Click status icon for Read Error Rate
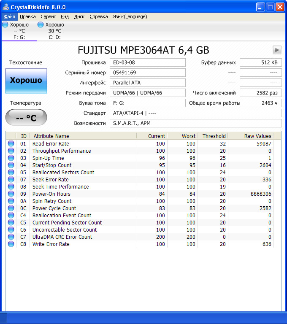 (11, 143)
